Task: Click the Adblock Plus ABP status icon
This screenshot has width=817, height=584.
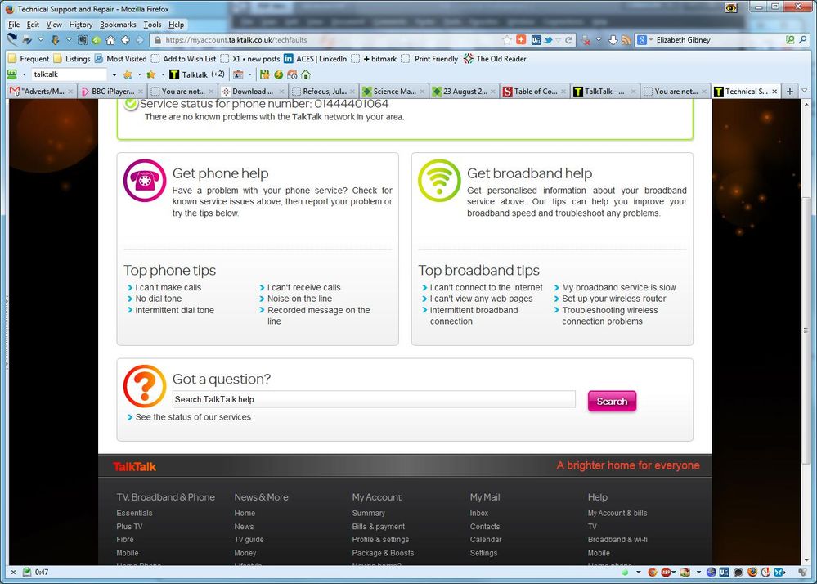Action: [667, 572]
